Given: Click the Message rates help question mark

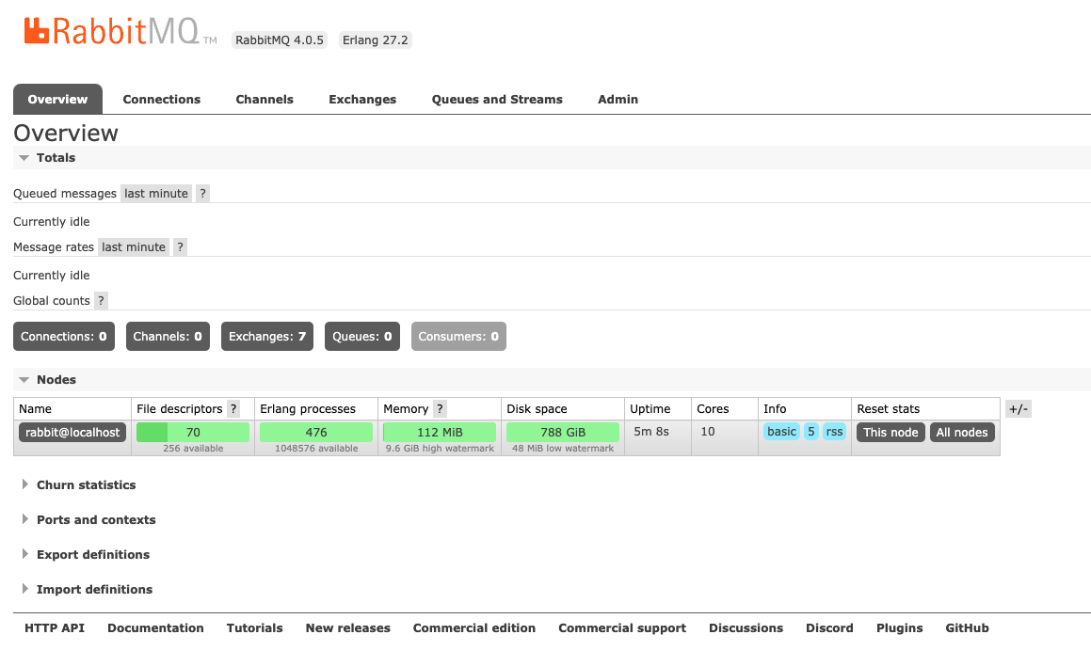Looking at the screenshot, I should pyautogui.click(x=180, y=247).
